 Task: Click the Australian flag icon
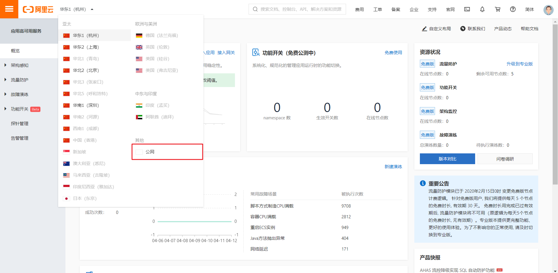coord(67,164)
